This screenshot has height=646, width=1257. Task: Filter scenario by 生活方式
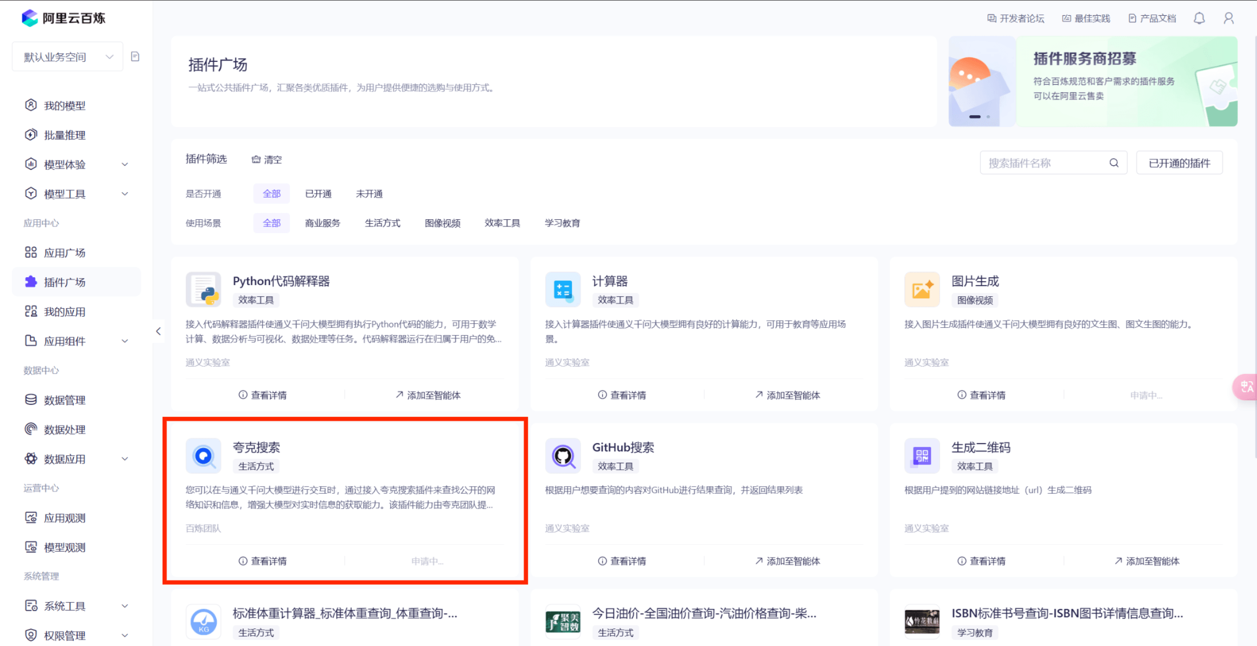coord(383,223)
